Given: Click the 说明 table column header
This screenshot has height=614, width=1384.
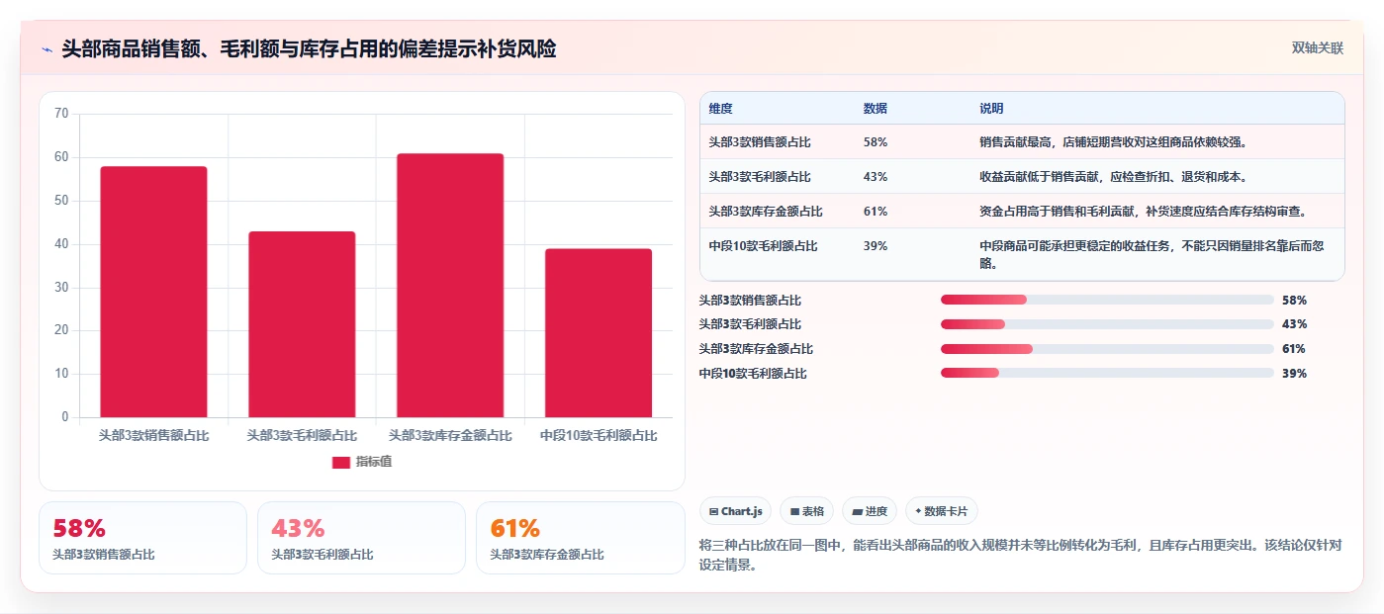Looking at the screenshot, I should pyautogui.click(x=991, y=109).
